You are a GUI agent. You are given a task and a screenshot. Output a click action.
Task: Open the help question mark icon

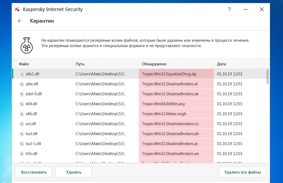click(229, 9)
